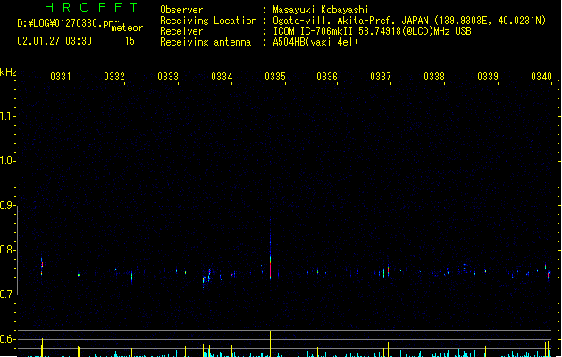The width and height of the screenshot is (562, 357).
Task: Click the HROFFT title text
Action: [91, 7]
